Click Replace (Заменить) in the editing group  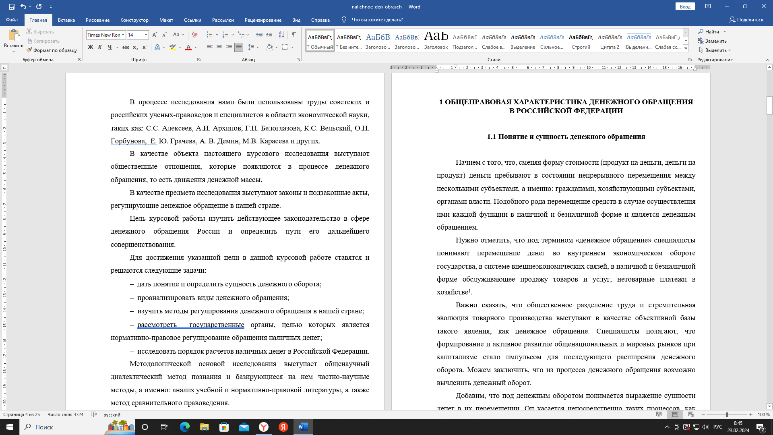(x=713, y=41)
